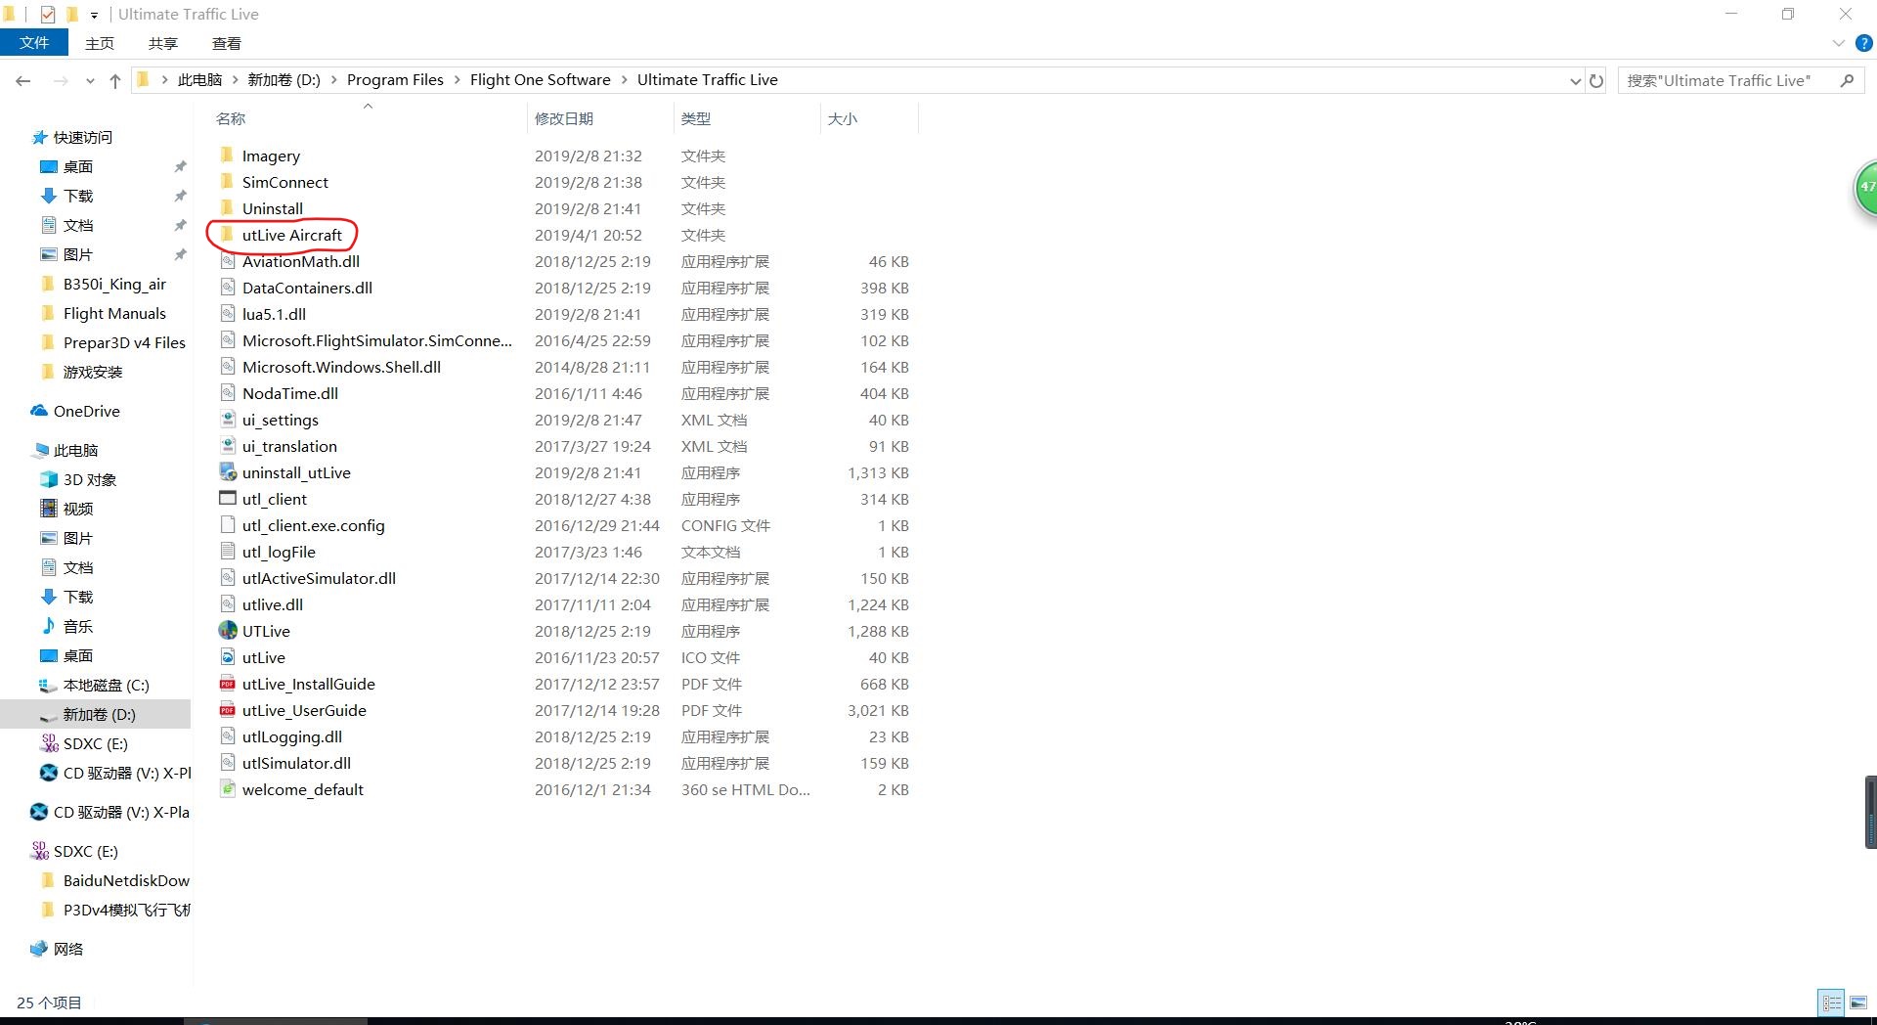1877x1025 pixels.
Task: Select Flight Manuals in quick access
Action: click(104, 313)
